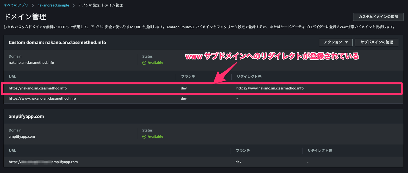Click the URL column header in custom domain table

pyautogui.click(x=12, y=77)
